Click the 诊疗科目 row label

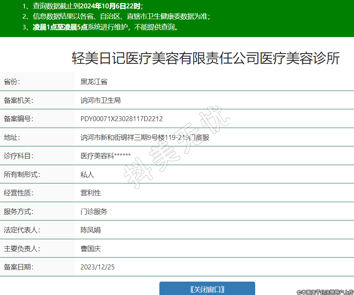tap(19, 156)
